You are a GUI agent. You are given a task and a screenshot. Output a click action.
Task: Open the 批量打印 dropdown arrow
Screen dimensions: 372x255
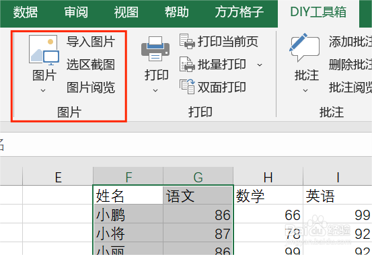click(x=260, y=65)
